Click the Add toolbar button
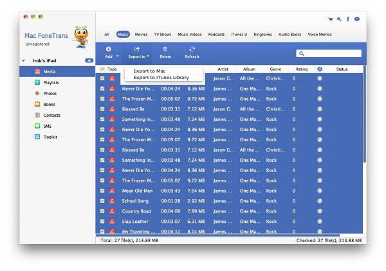Screen dimensions: 386x271 [108, 53]
